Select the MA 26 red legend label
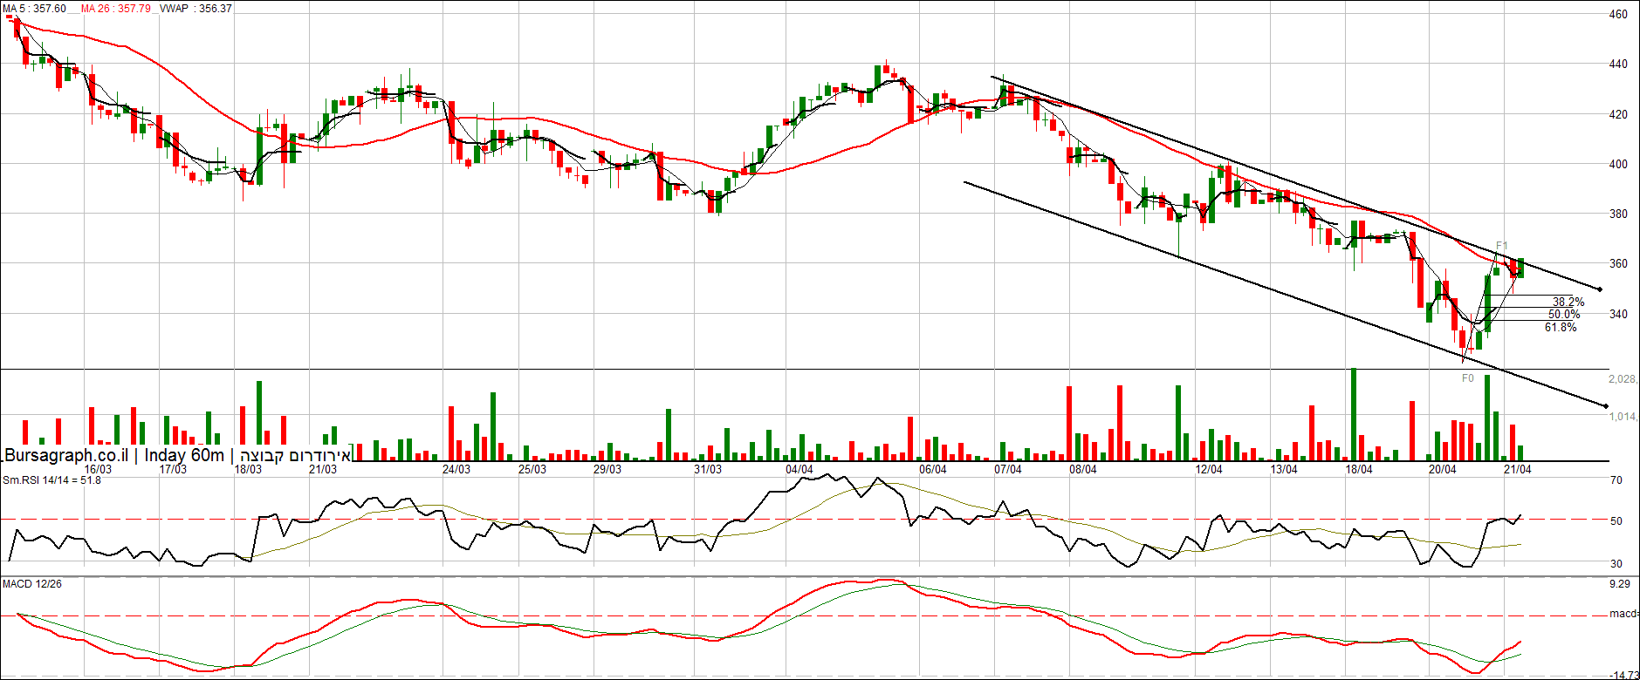 point(116,8)
